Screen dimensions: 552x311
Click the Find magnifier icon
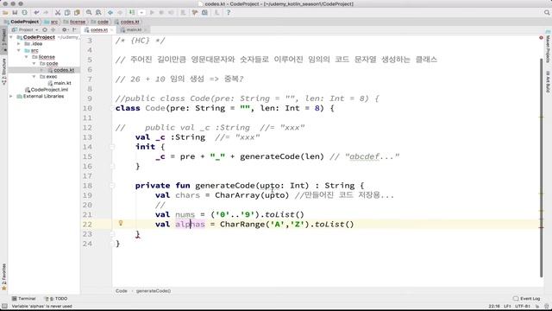coord(89,13)
